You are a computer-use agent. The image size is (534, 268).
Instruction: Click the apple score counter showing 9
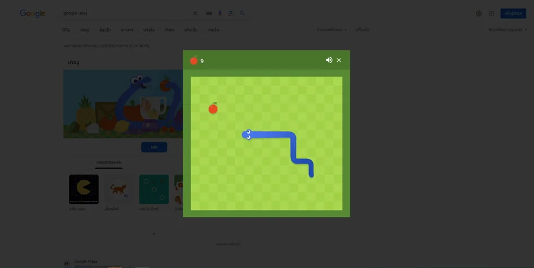(x=197, y=61)
